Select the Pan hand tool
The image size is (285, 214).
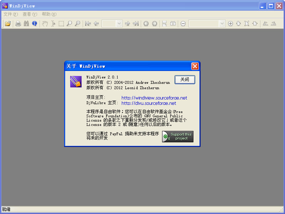[x=46, y=24]
